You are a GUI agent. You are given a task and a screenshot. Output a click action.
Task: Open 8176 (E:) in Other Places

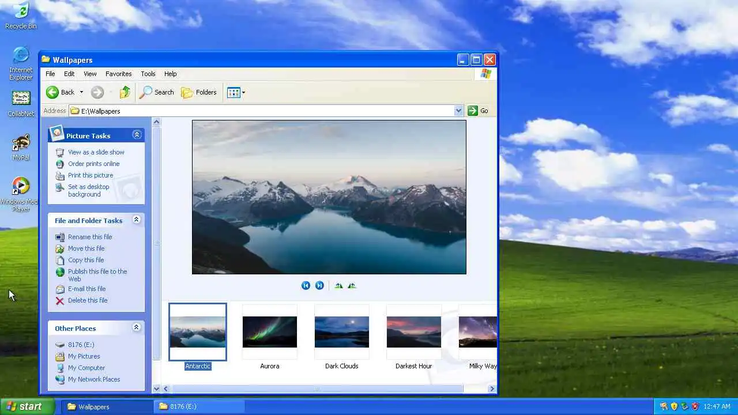(81, 345)
